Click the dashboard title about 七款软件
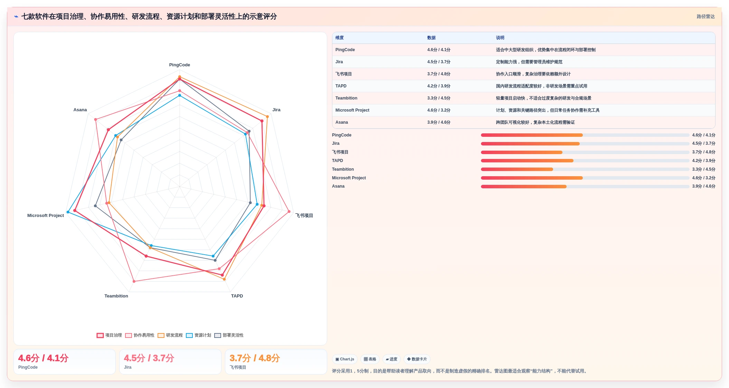729x388 pixels. (x=149, y=17)
